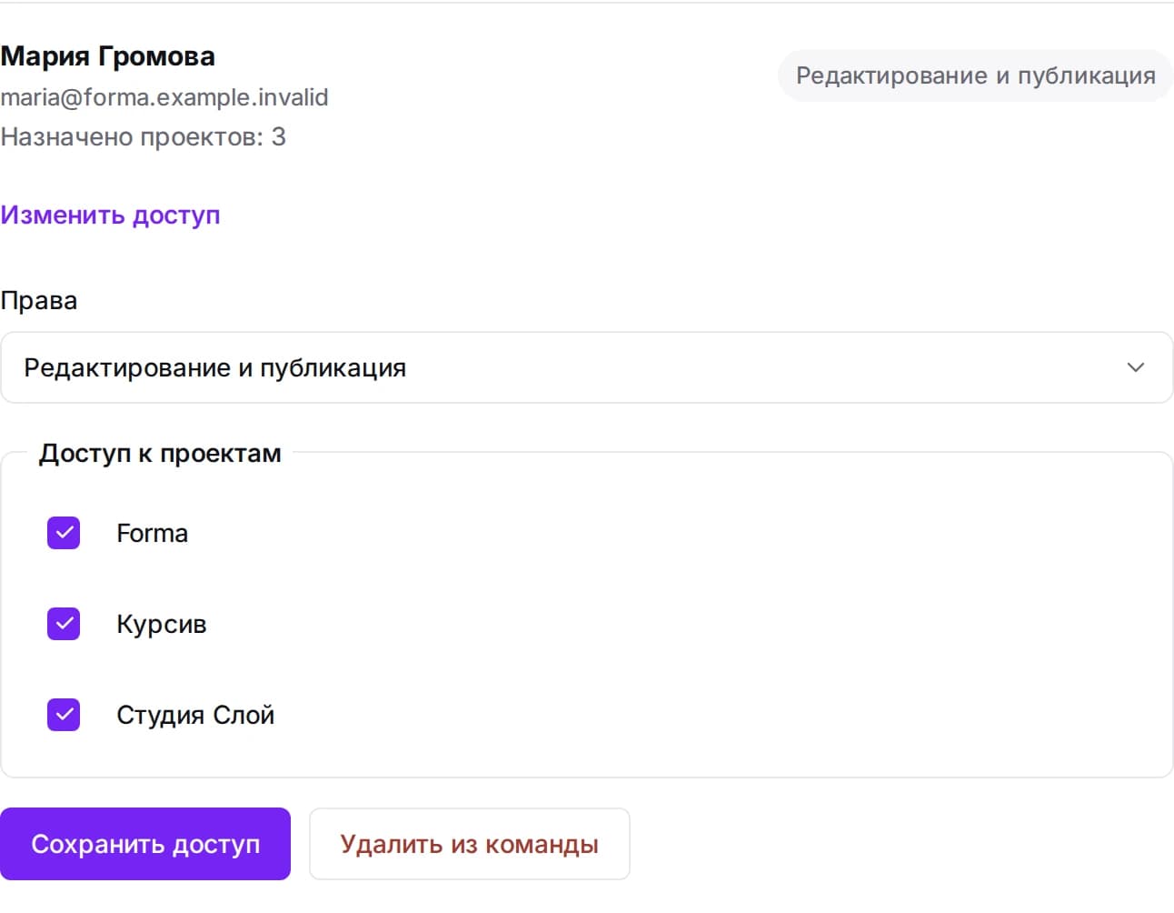Screen dimensions: 1174x913
Task: Uncheck the Курсив project checkbox
Action: tap(64, 624)
